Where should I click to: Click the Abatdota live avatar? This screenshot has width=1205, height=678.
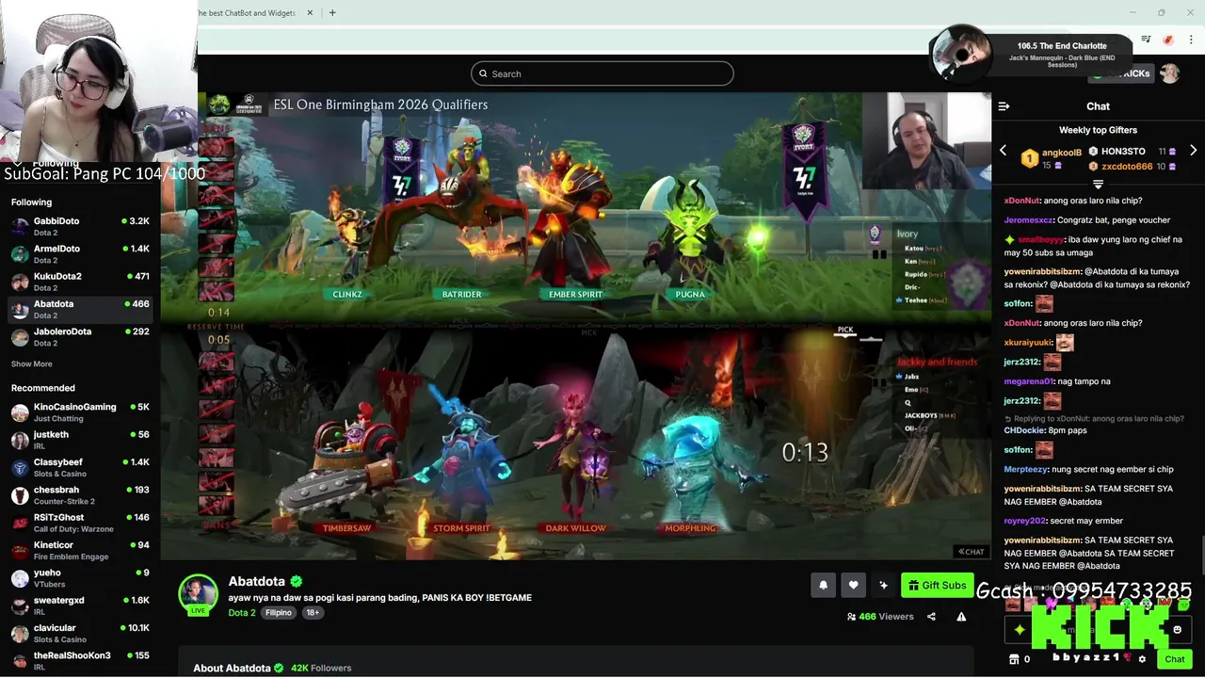tap(199, 594)
